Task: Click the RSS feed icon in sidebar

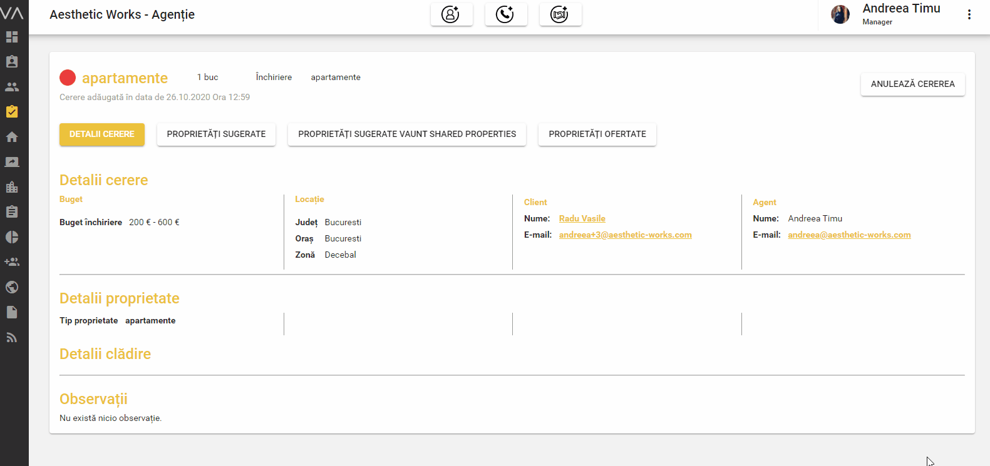Action: pyautogui.click(x=12, y=337)
